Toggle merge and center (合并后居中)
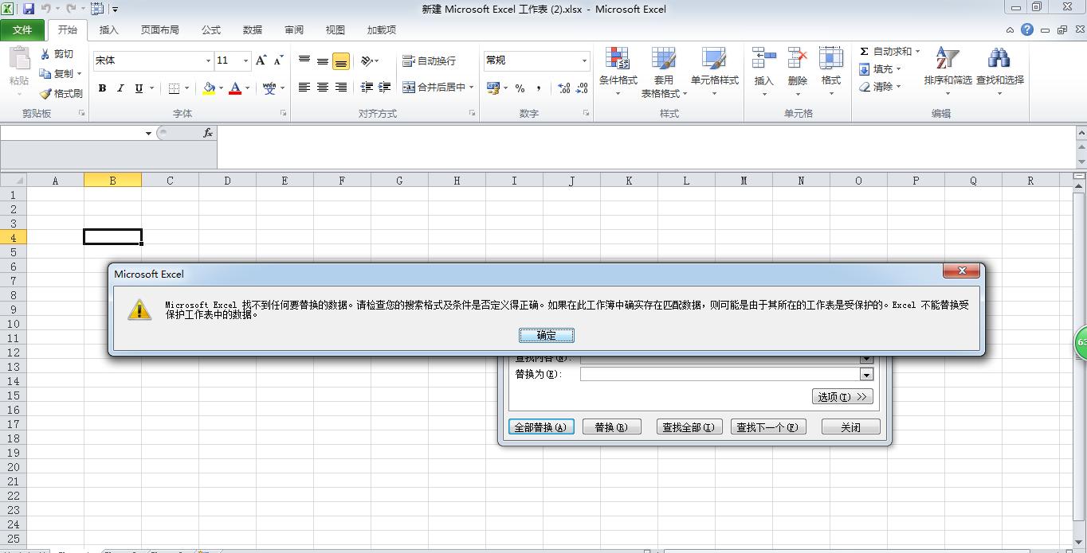The height and width of the screenshot is (553, 1087). pyautogui.click(x=434, y=87)
